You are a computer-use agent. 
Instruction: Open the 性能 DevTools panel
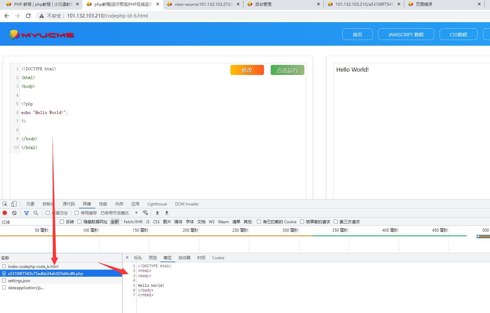click(x=103, y=204)
